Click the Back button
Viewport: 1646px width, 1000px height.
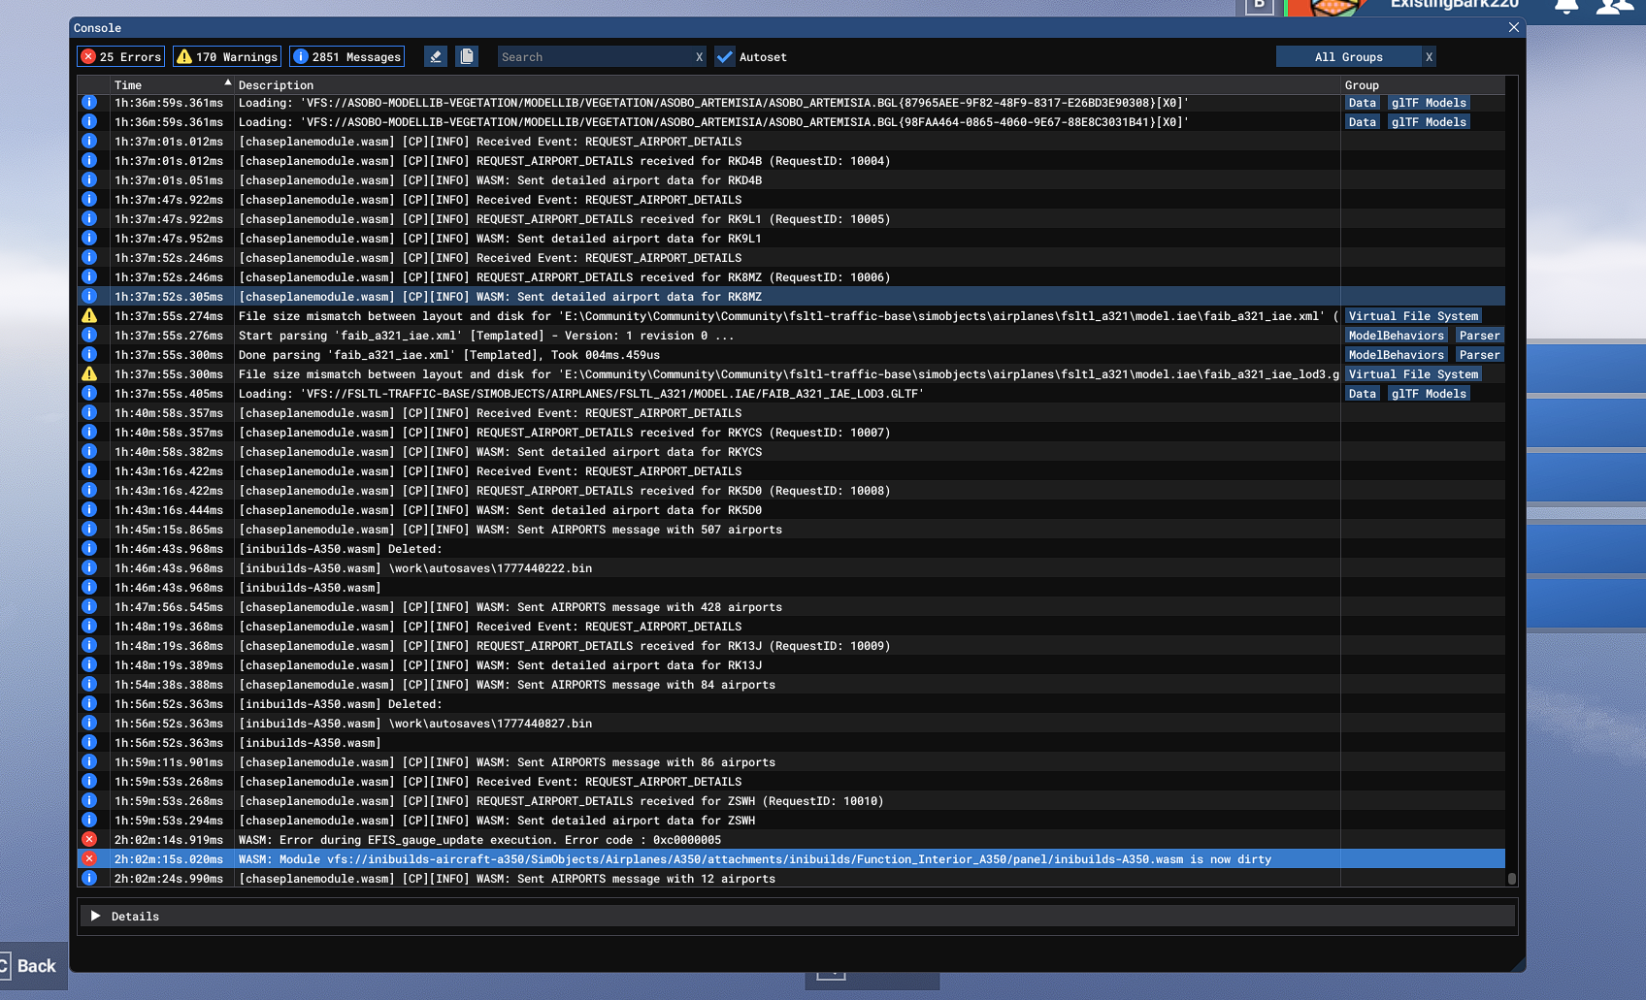[x=34, y=966]
